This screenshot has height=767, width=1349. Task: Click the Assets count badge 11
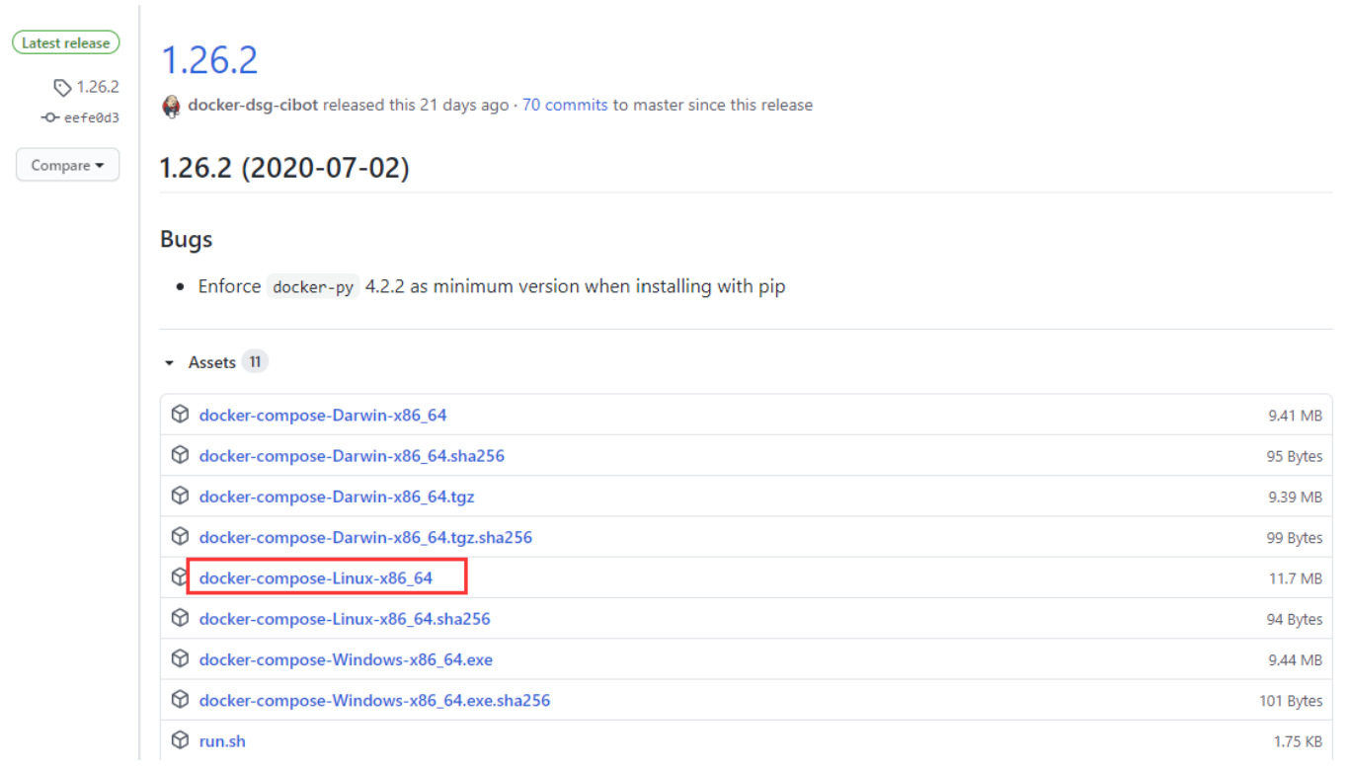255,361
